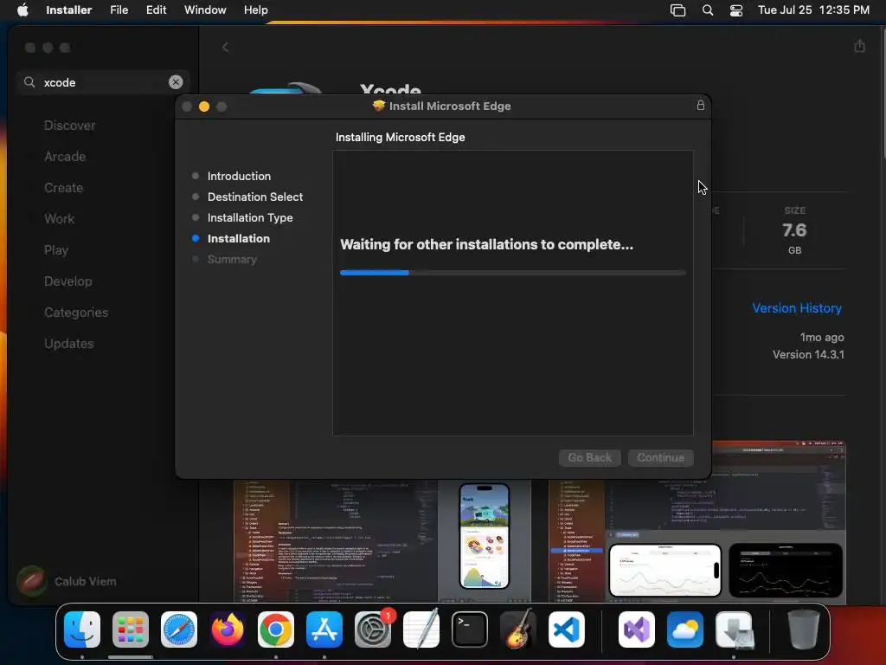Open TextEdit from the Dock
This screenshot has width=886, height=665.
[421, 629]
